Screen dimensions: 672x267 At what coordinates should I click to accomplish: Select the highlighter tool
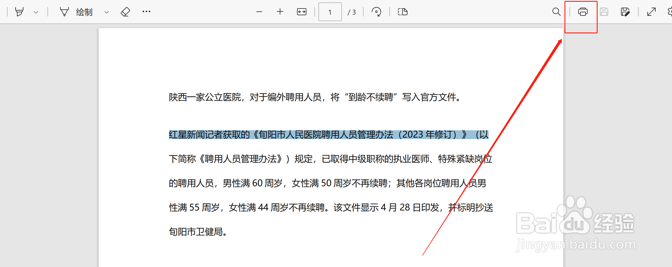coord(20,12)
